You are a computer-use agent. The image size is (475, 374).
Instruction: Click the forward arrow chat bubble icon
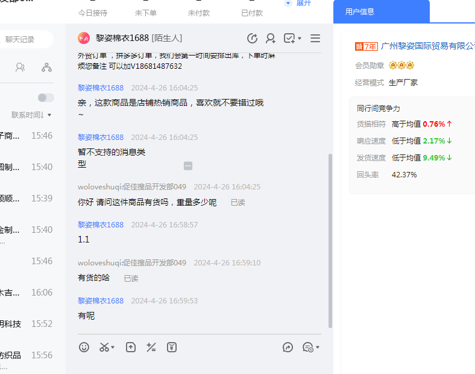pyautogui.click(x=288, y=347)
